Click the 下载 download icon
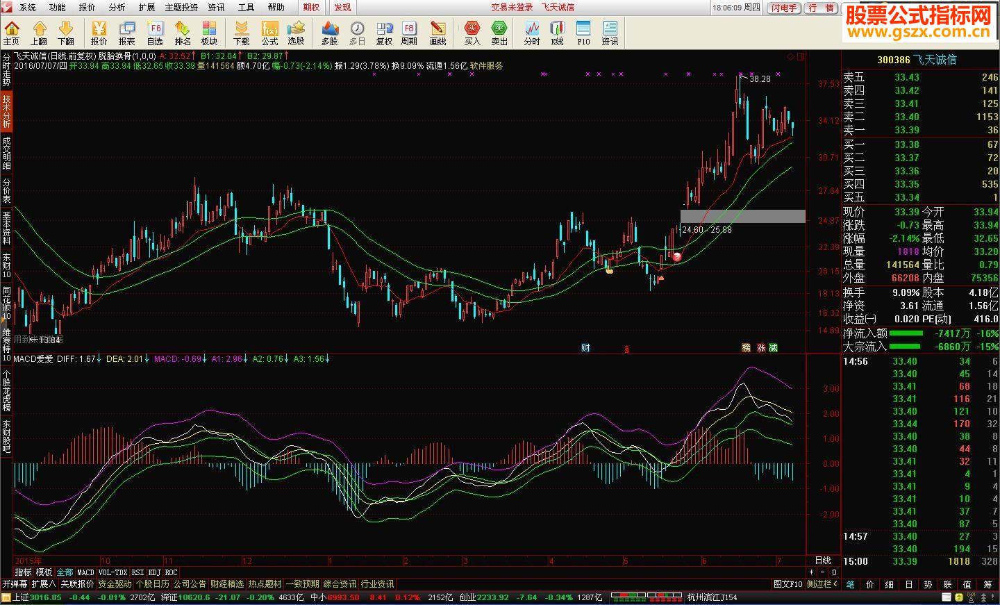Screen dimensions: 1000x605 [x=242, y=33]
